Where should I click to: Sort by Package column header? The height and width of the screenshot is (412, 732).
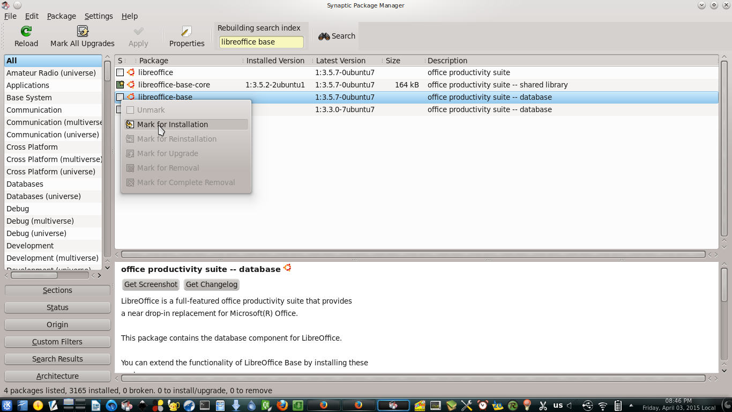pyautogui.click(x=189, y=61)
